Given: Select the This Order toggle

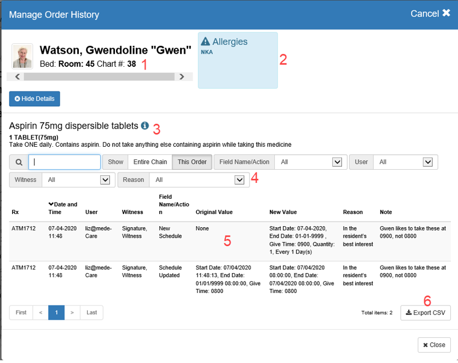Looking at the screenshot, I should click(x=192, y=162).
